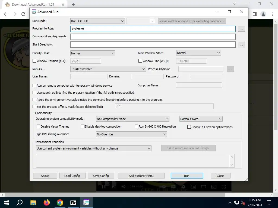Tick Run In 640 X 480 Resolution
The image size is (278, 208).
coord(136,126)
